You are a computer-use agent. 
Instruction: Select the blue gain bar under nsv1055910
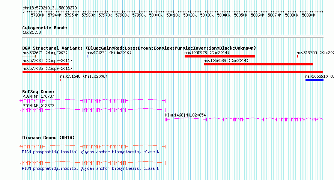(314, 80)
